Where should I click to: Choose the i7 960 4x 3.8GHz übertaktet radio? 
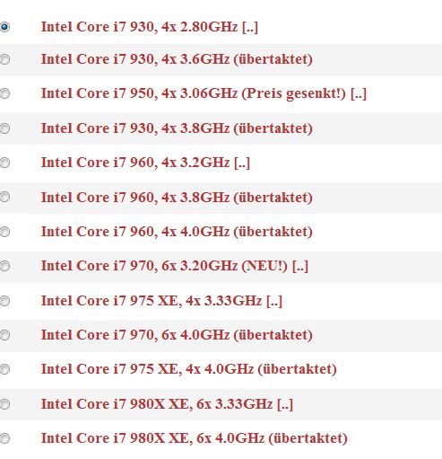4,197
